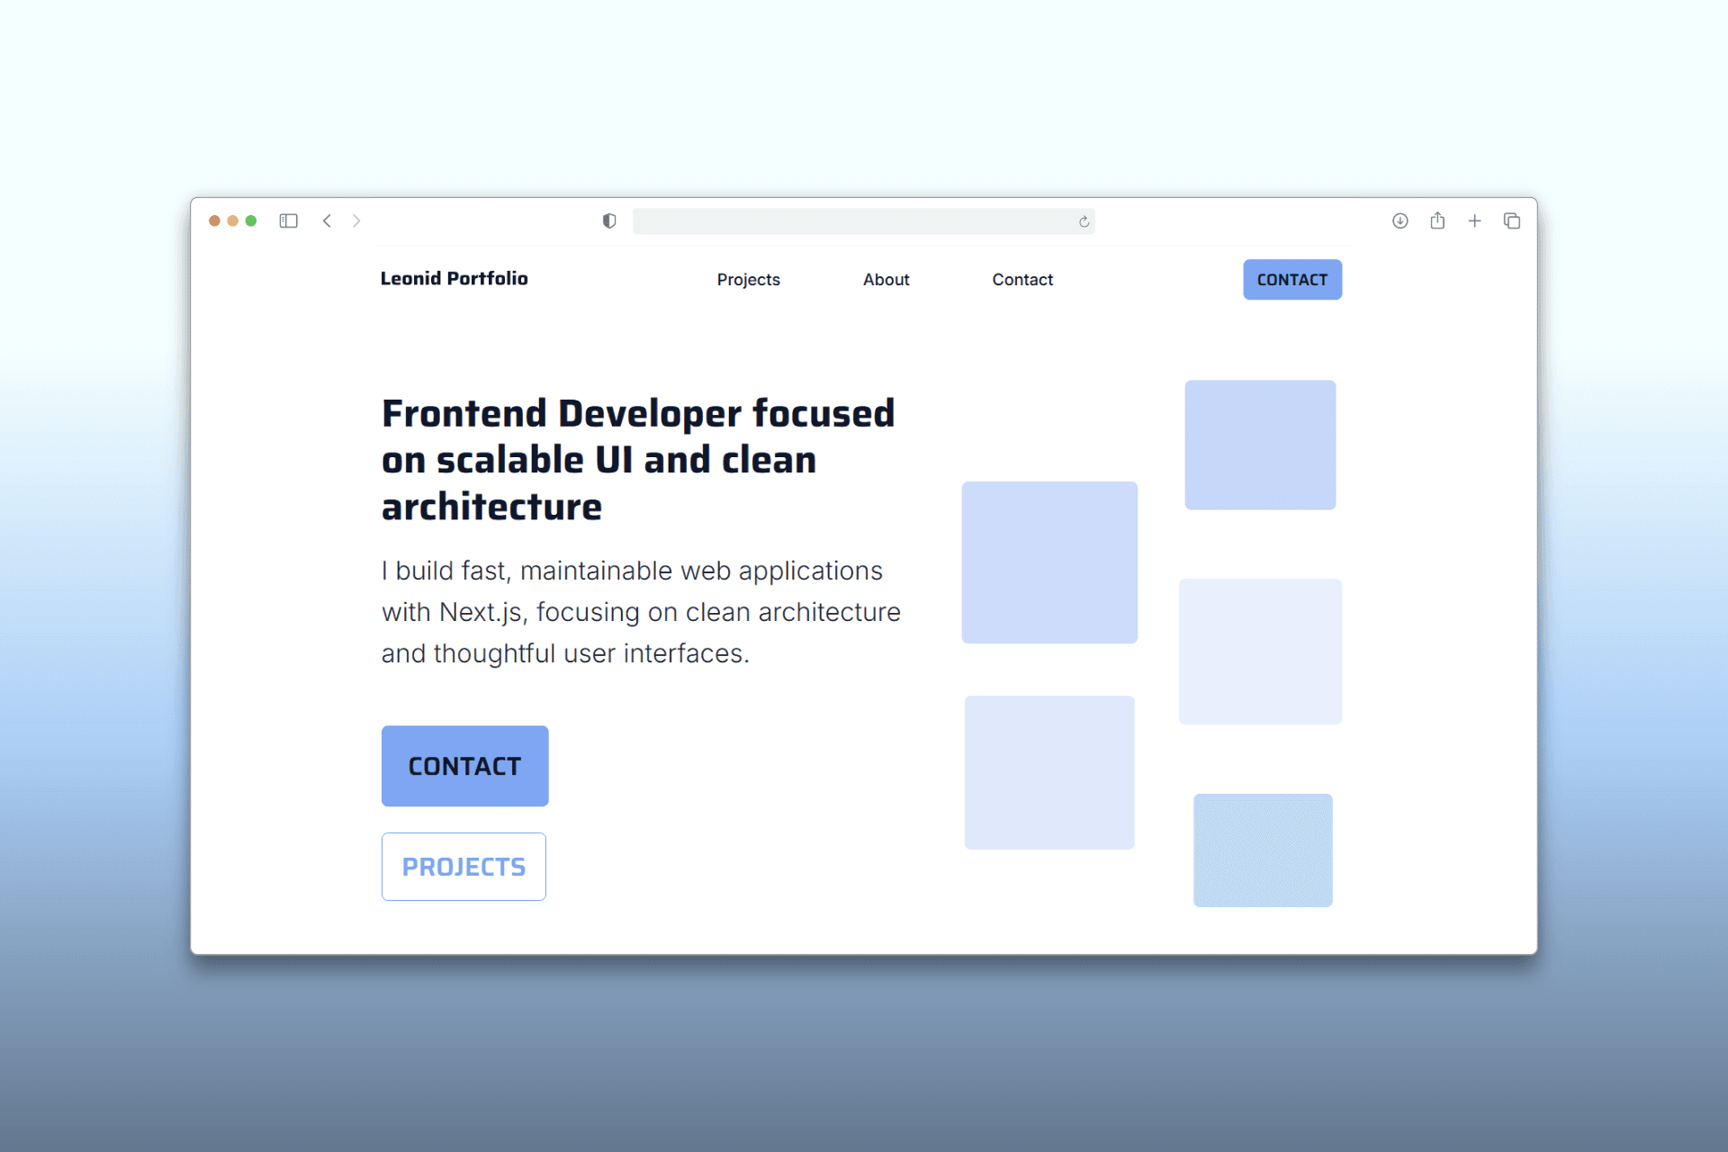Open a new browser tab

[x=1474, y=220]
